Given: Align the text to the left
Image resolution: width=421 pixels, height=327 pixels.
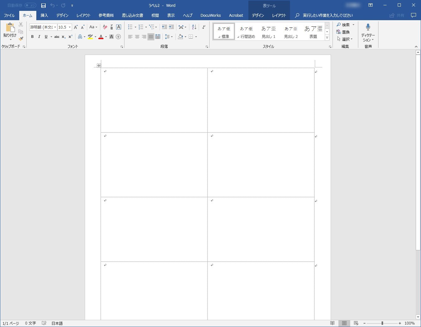Looking at the screenshot, I should (x=130, y=37).
